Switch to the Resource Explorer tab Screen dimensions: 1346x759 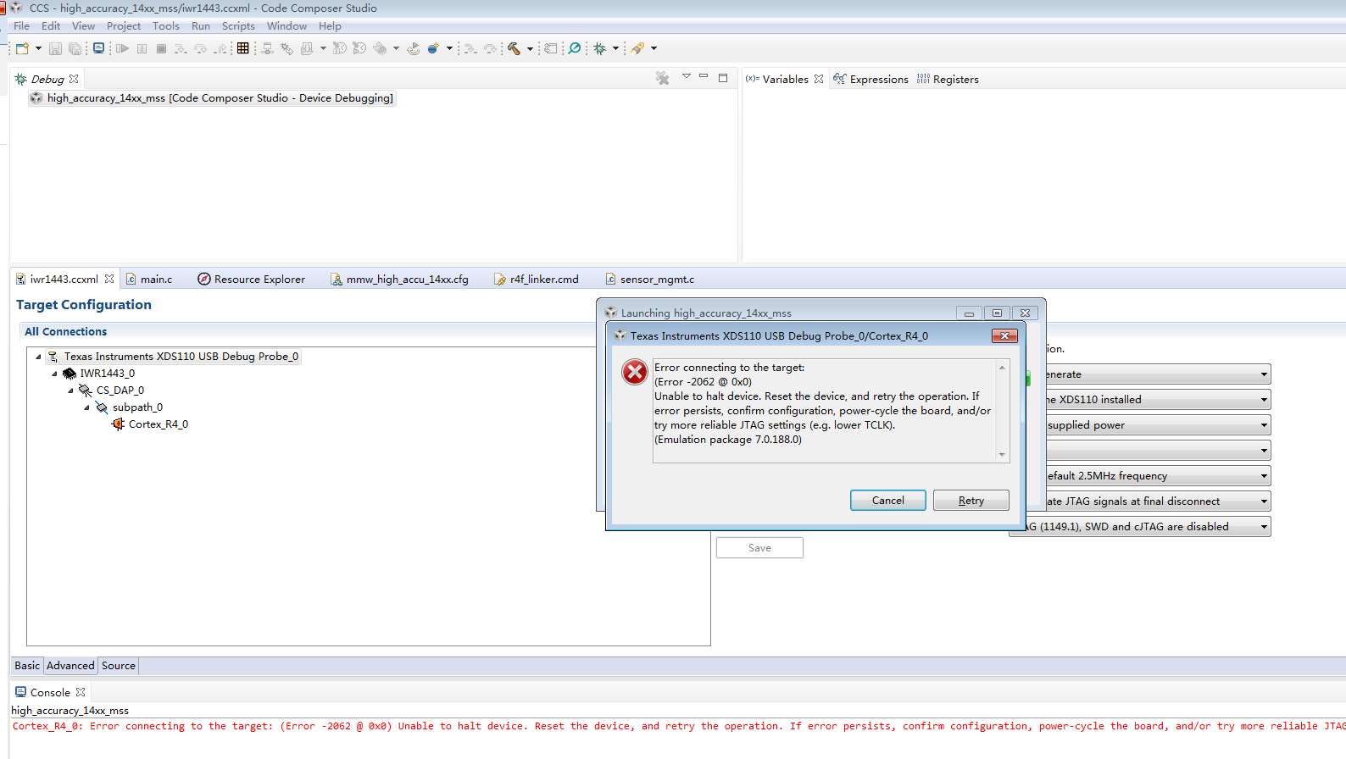tap(252, 279)
